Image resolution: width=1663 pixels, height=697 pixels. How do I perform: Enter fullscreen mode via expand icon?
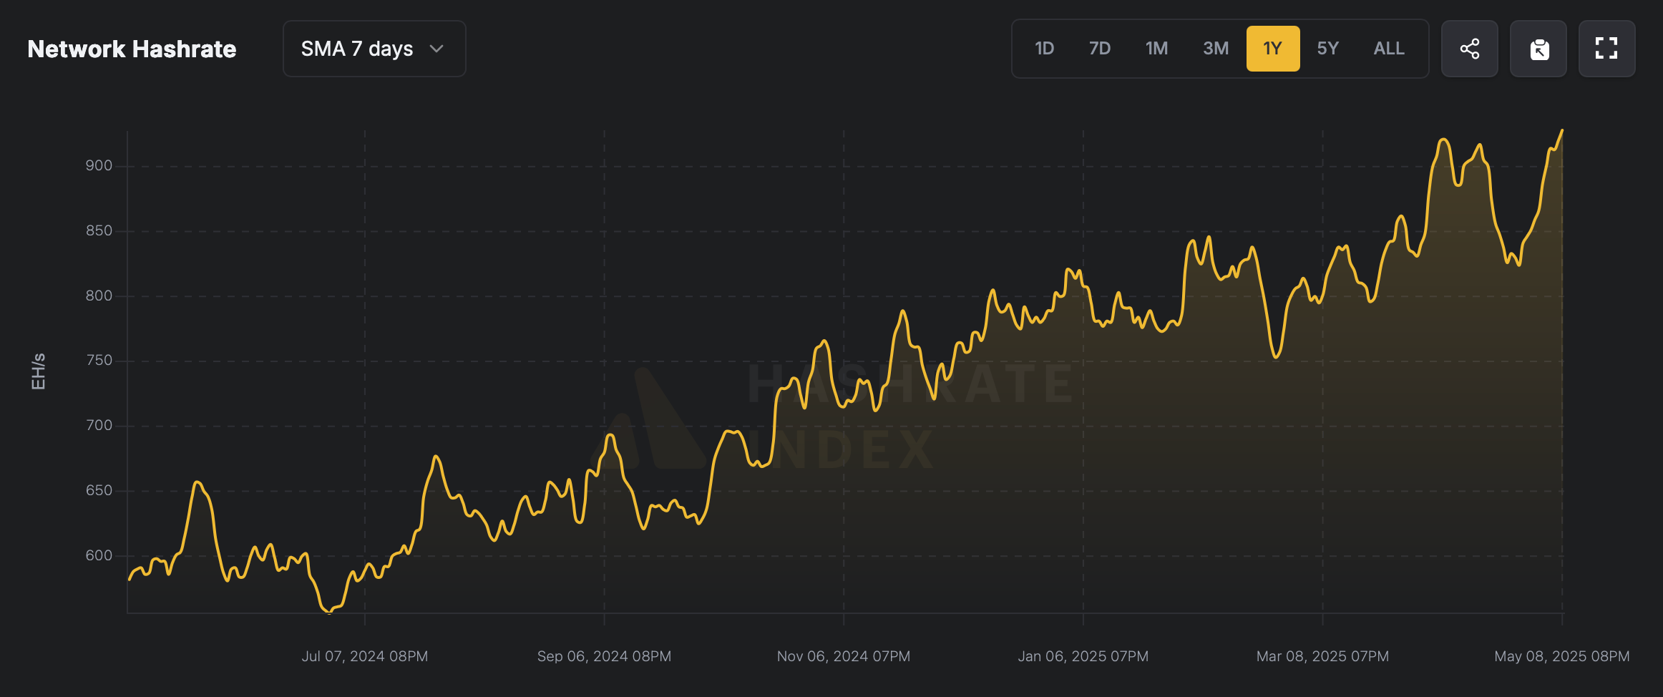click(1607, 48)
